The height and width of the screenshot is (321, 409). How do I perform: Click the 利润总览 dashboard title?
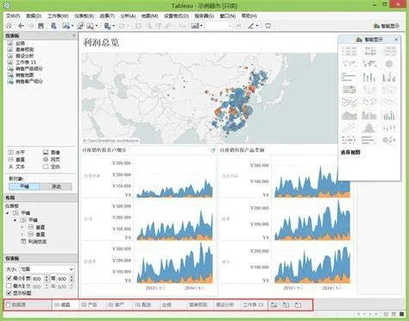point(101,42)
